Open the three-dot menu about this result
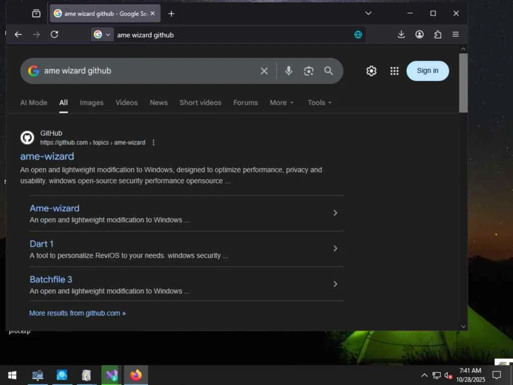 (153, 142)
